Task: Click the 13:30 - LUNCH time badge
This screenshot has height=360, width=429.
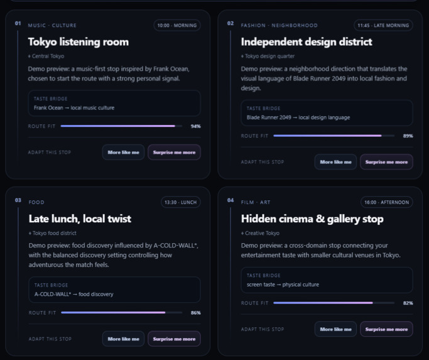Action: (x=180, y=202)
